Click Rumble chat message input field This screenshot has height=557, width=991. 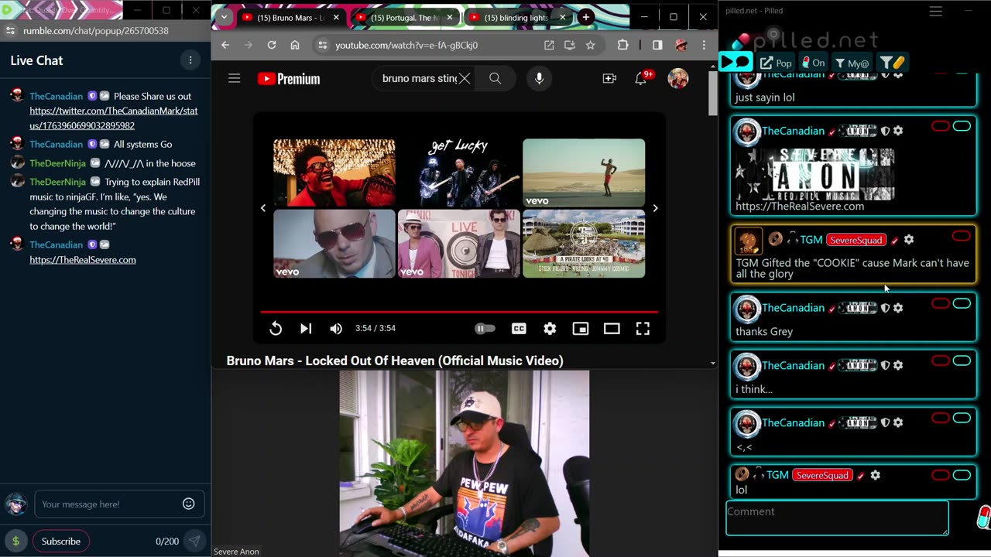point(108,504)
